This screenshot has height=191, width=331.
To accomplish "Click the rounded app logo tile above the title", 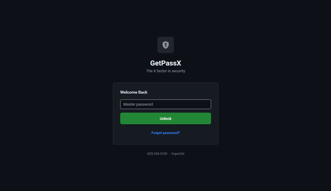I will click(x=165, y=44).
